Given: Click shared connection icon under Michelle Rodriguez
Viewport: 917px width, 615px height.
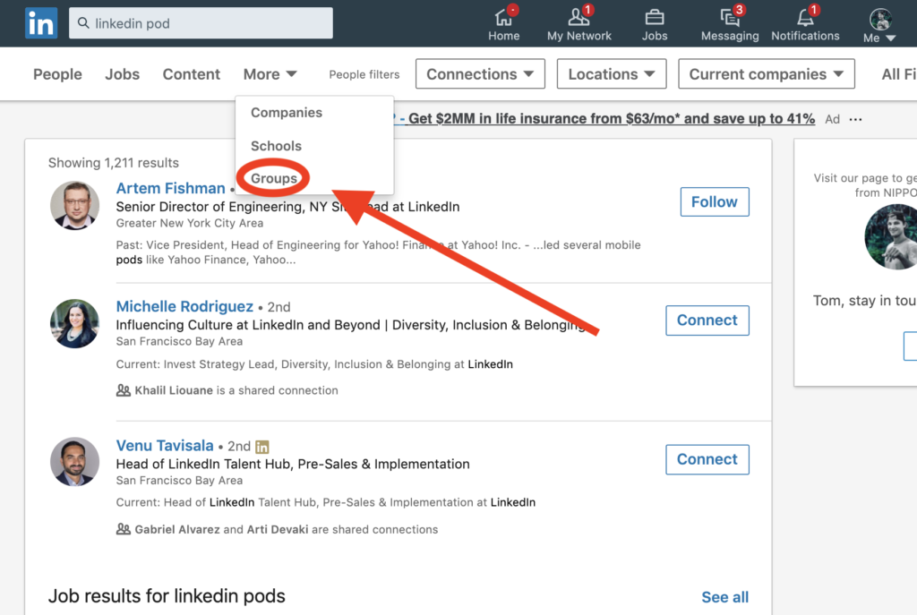Looking at the screenshot, I should click(x=124, y=390).
